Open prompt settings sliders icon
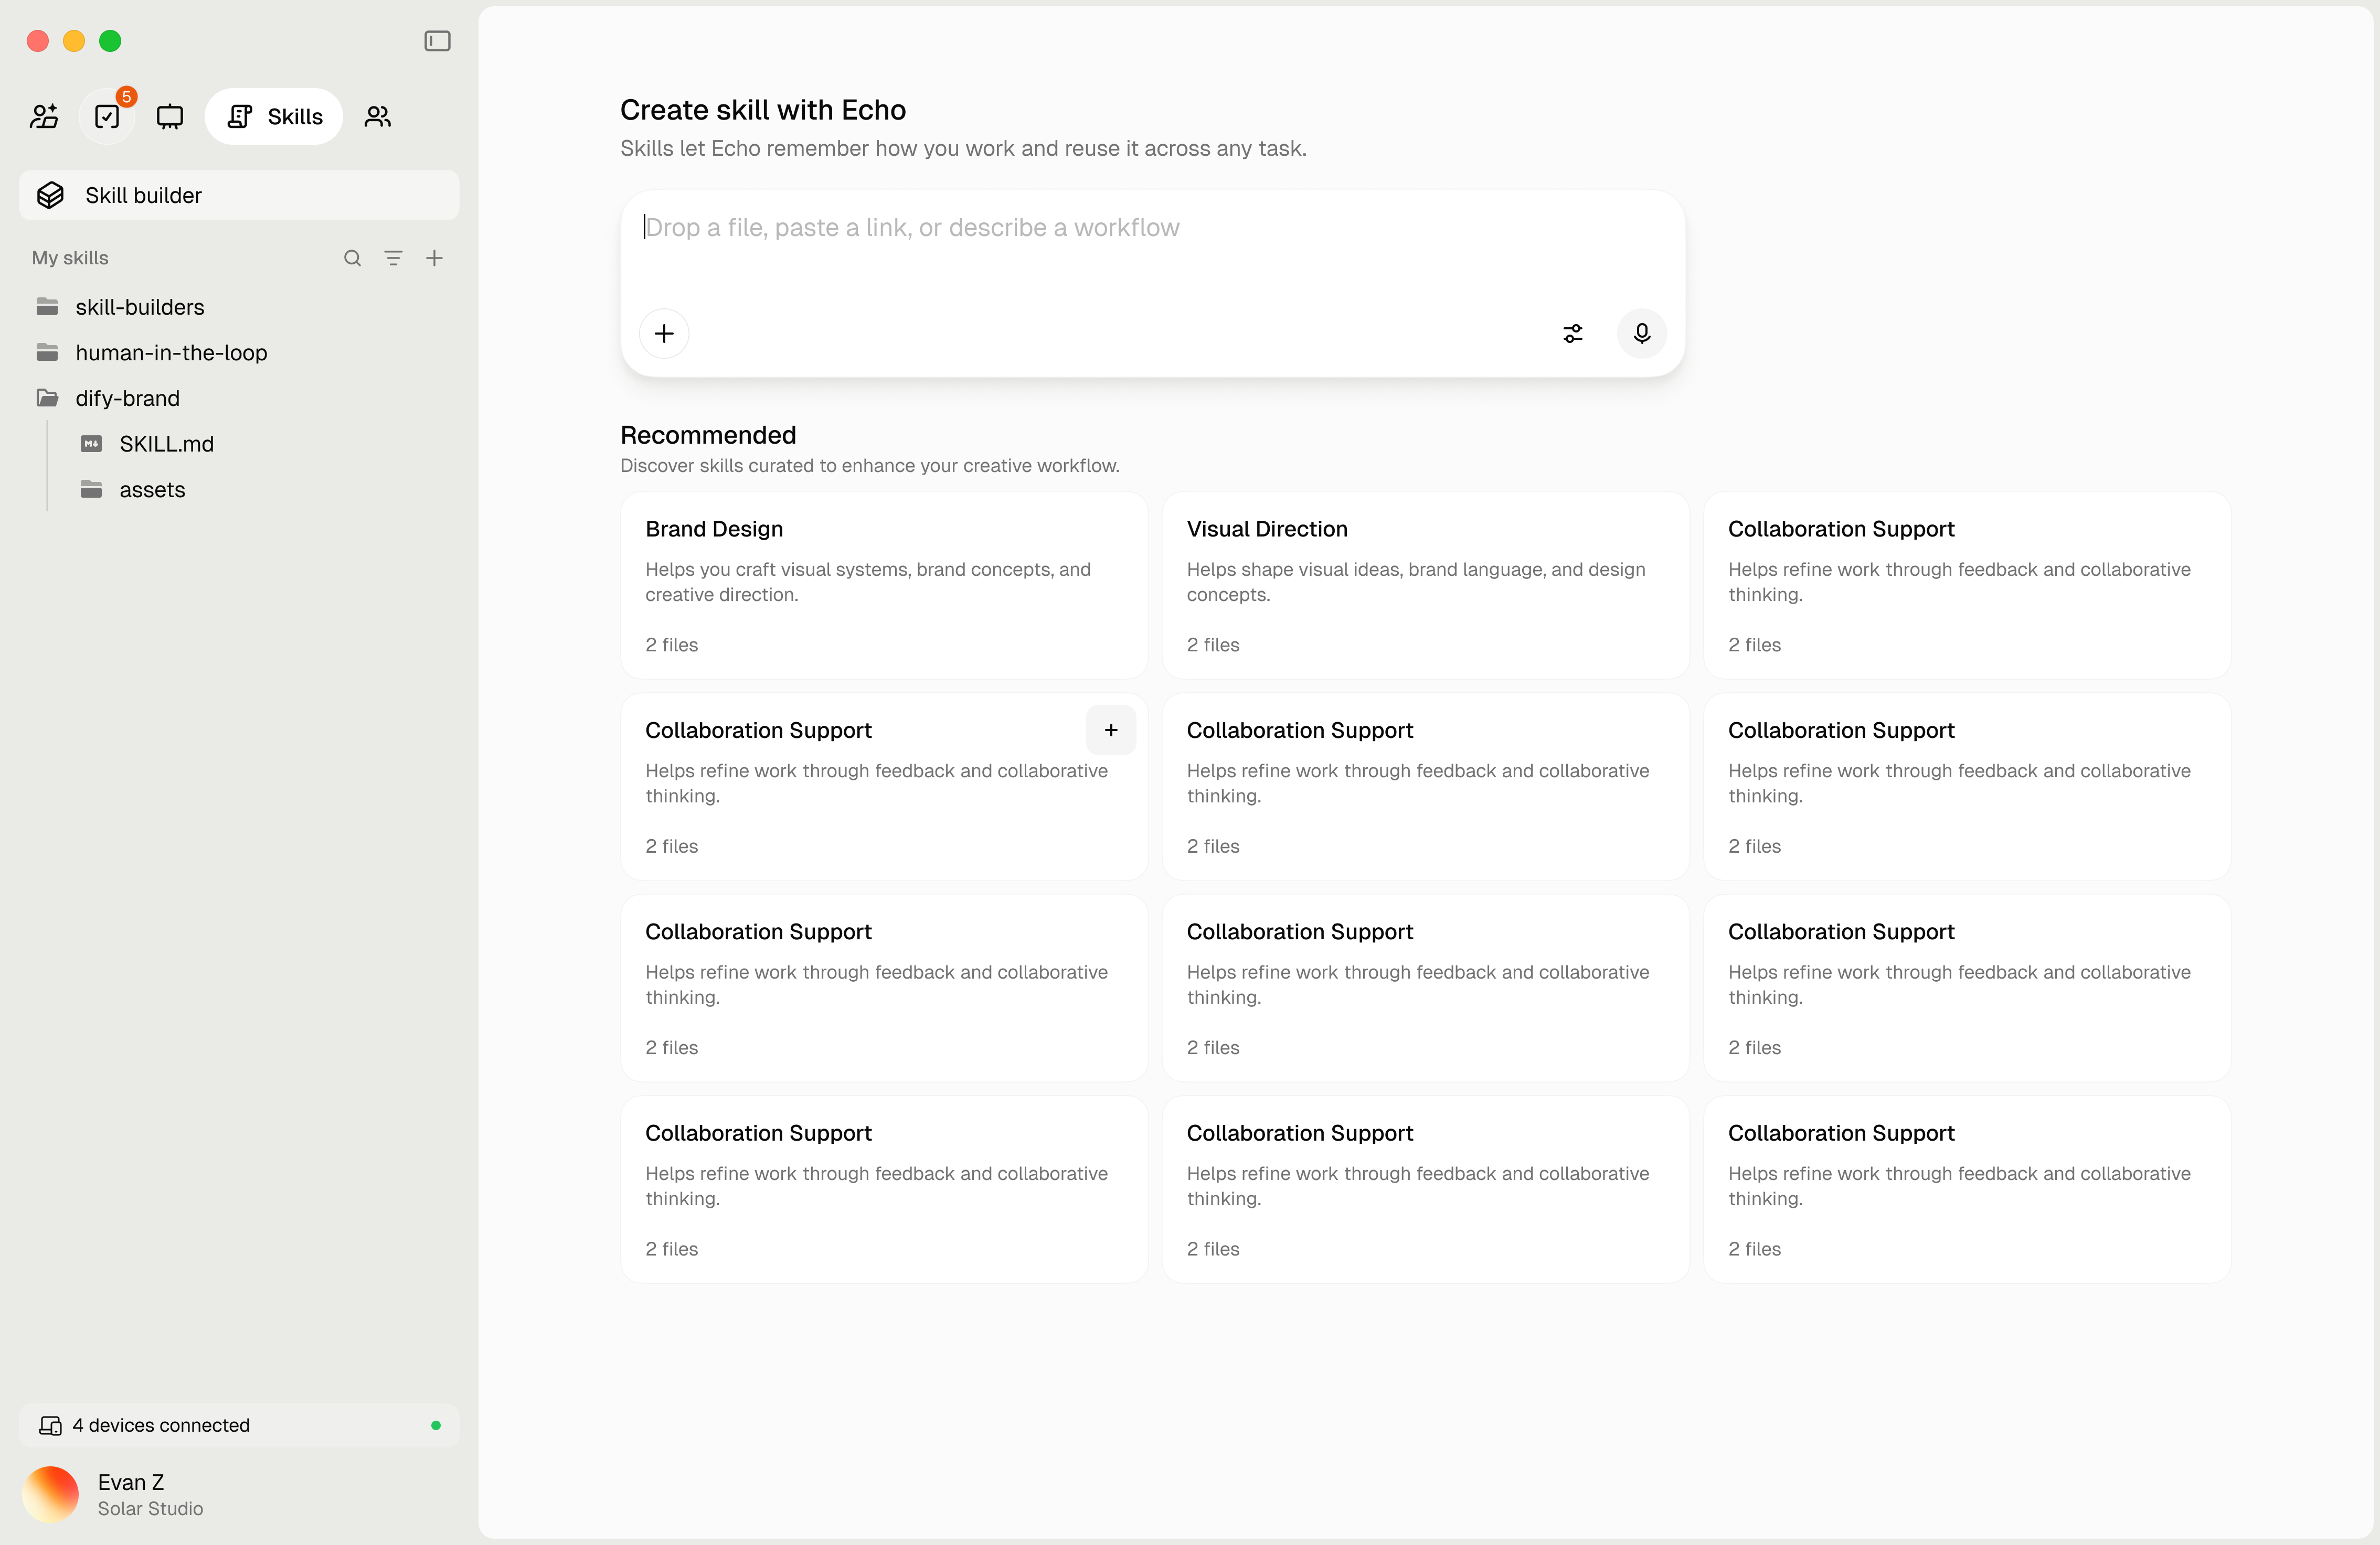 [1572, 334]
